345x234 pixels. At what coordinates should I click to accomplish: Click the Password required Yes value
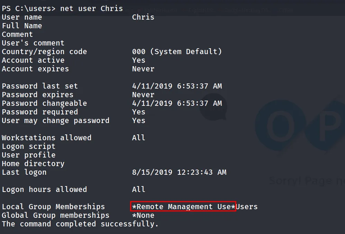139,112
